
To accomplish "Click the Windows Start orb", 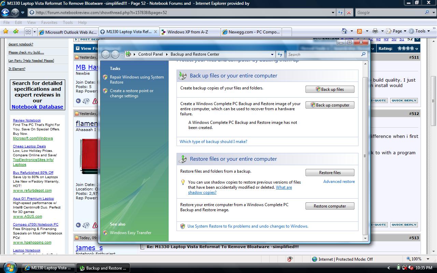I will click(x=9, y=267).
